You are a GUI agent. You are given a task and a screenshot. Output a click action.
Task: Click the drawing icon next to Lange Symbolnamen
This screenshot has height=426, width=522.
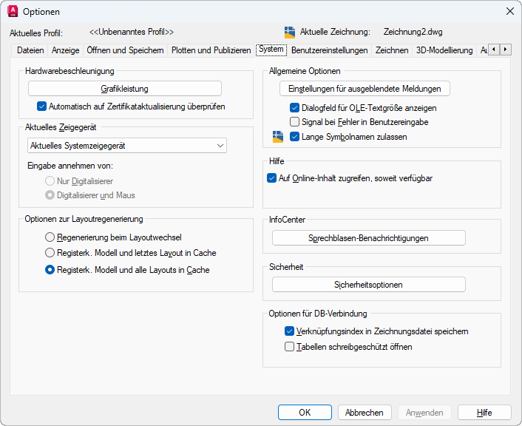pos(278,136)
